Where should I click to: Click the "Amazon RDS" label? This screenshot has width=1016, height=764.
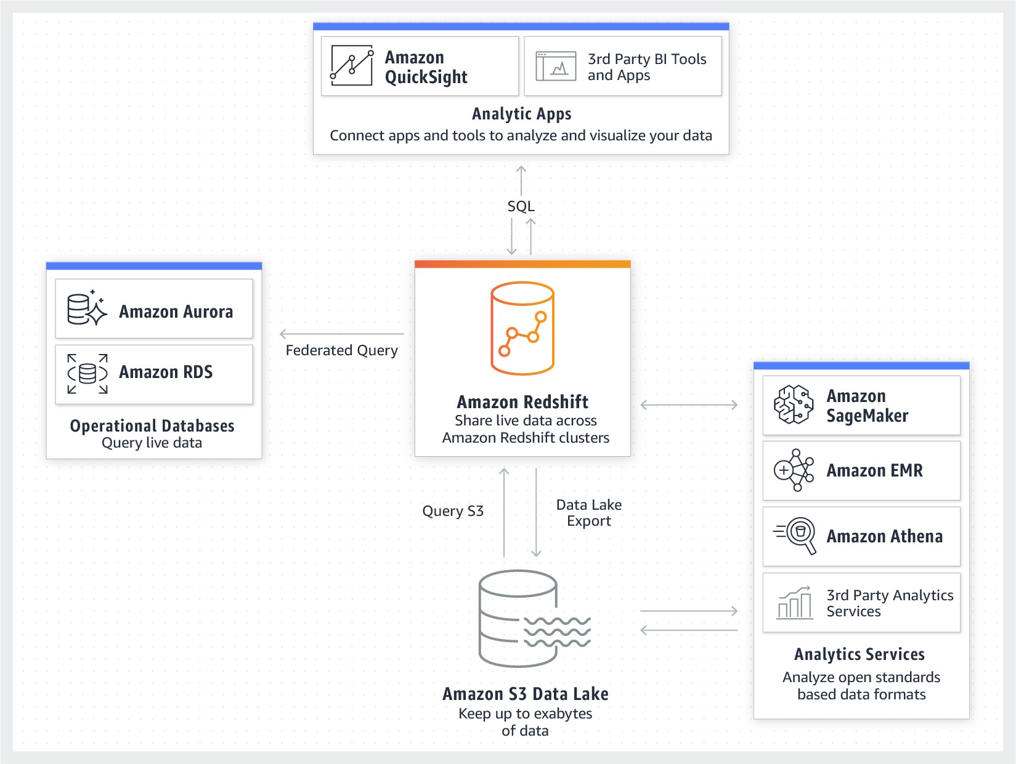coord(166,372)
